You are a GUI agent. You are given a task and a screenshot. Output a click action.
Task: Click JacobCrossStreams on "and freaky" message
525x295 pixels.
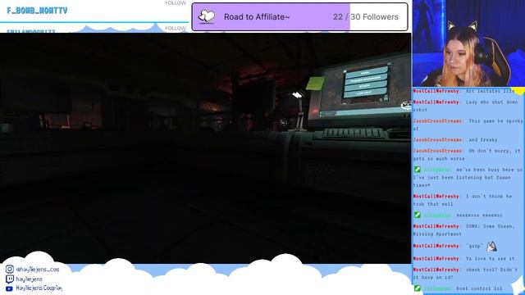point(438,140)
